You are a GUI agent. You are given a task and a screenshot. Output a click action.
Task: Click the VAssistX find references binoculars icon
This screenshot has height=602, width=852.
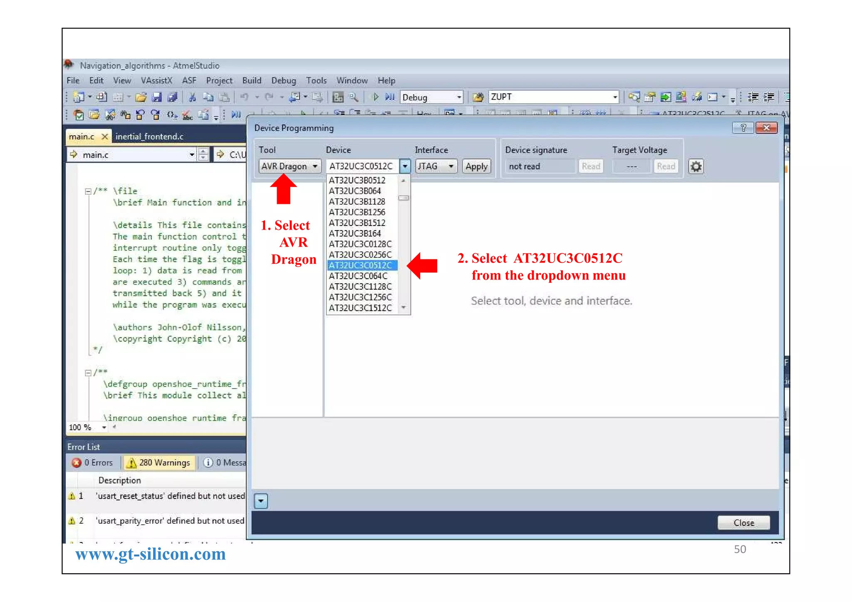tap(126, 115)
